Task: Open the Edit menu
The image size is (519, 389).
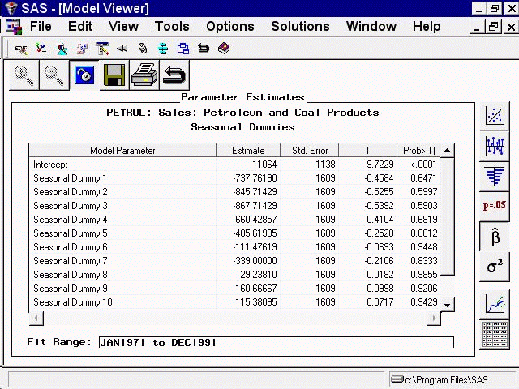Action: 80,27
